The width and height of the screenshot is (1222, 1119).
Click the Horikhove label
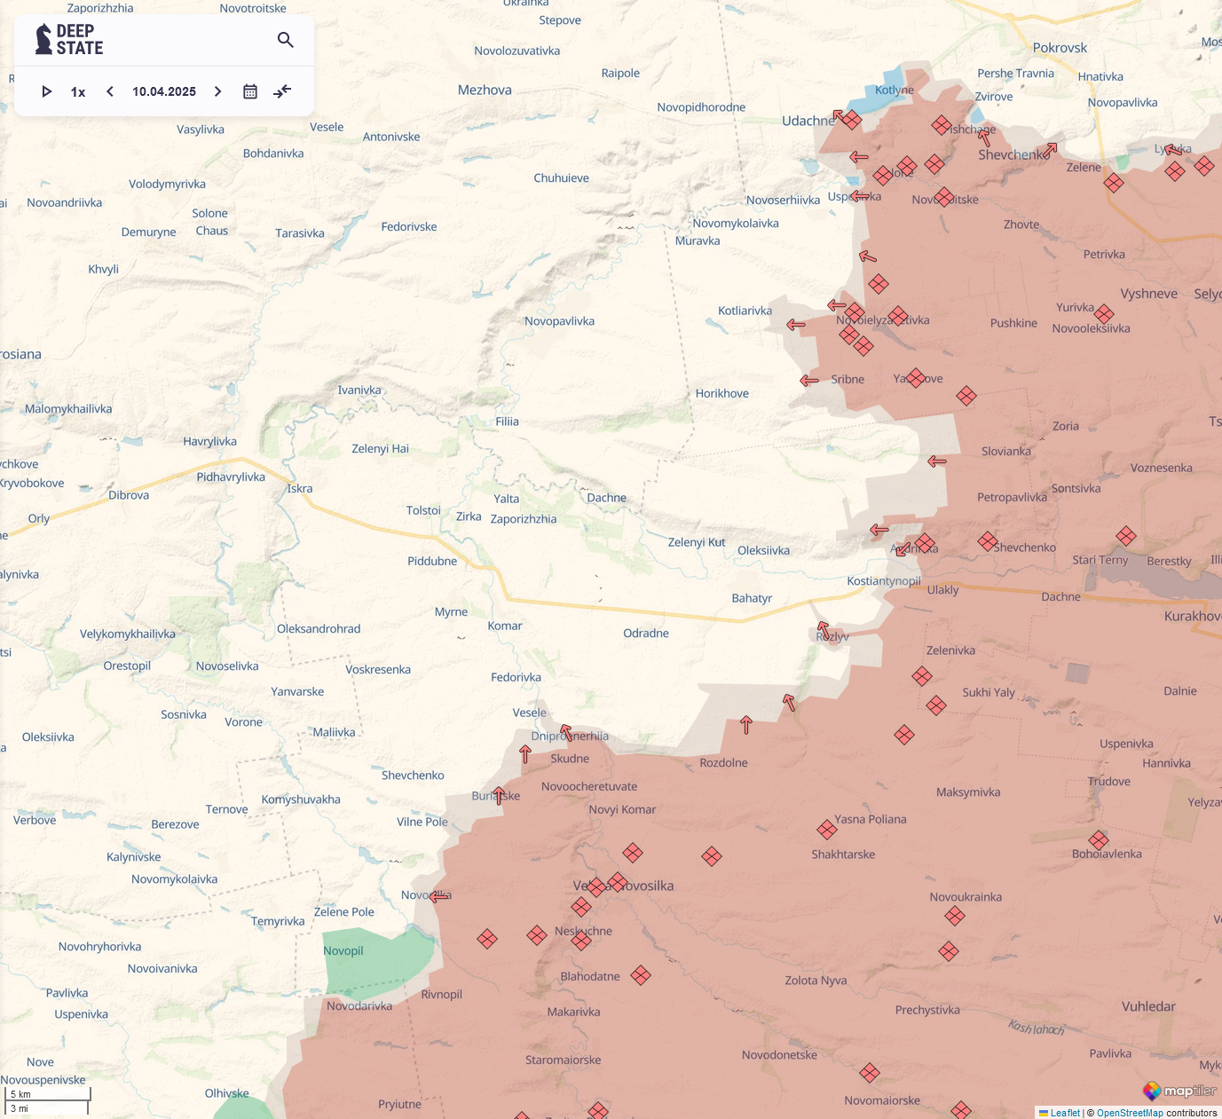pyautogui.click(x=722, y=393)
